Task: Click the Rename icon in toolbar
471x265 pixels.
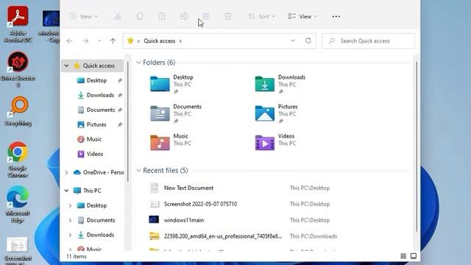Action: pyautogui.click(x=184, y=16)
